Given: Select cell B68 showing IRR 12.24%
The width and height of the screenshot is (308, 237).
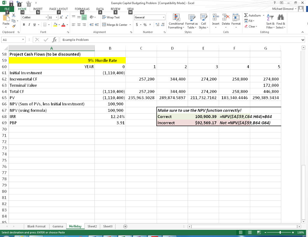Looking at the screenshot, I should pos(110,117).
